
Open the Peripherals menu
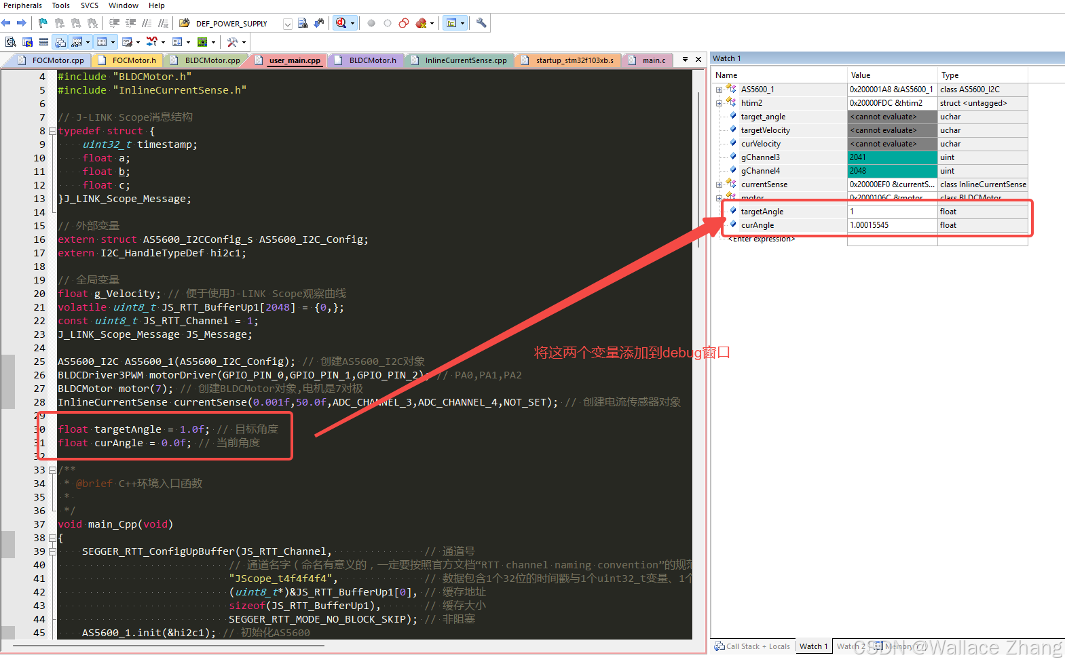pos(22,5)
